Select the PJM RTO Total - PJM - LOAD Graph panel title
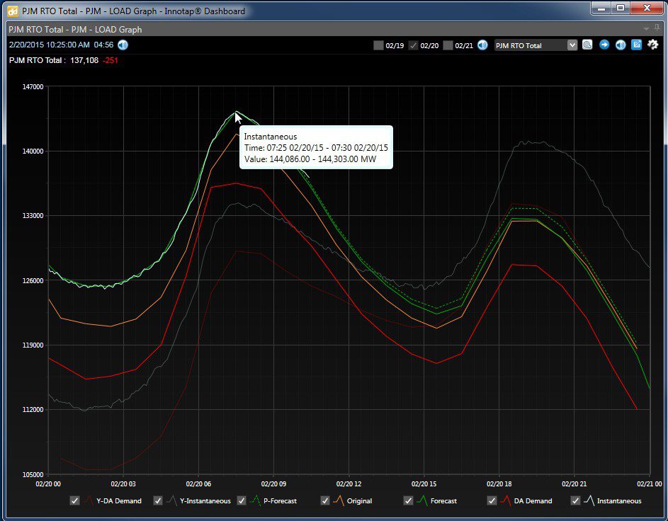Image resolution: width=668 pixels, height=521 pixels. tap(75, 29)
